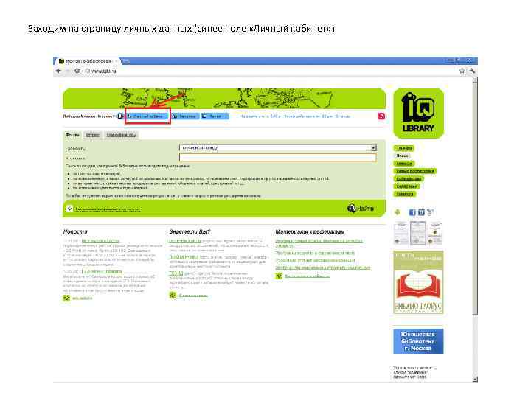The height and width of the screenshot is (398, 531).
Task: Switch to the middle tab of the search form
Action: 93,135
